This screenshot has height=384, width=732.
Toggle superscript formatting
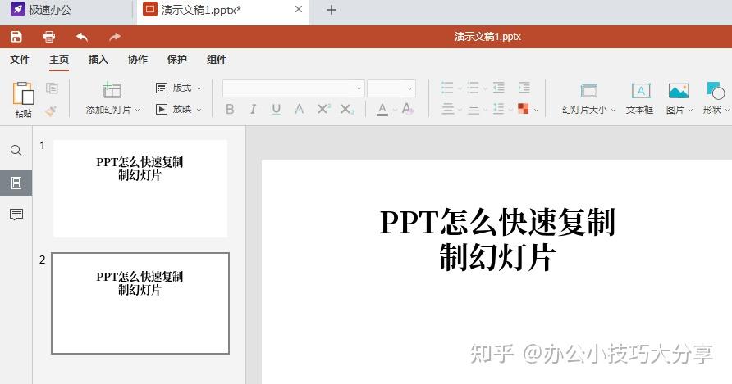coord(323,109)
